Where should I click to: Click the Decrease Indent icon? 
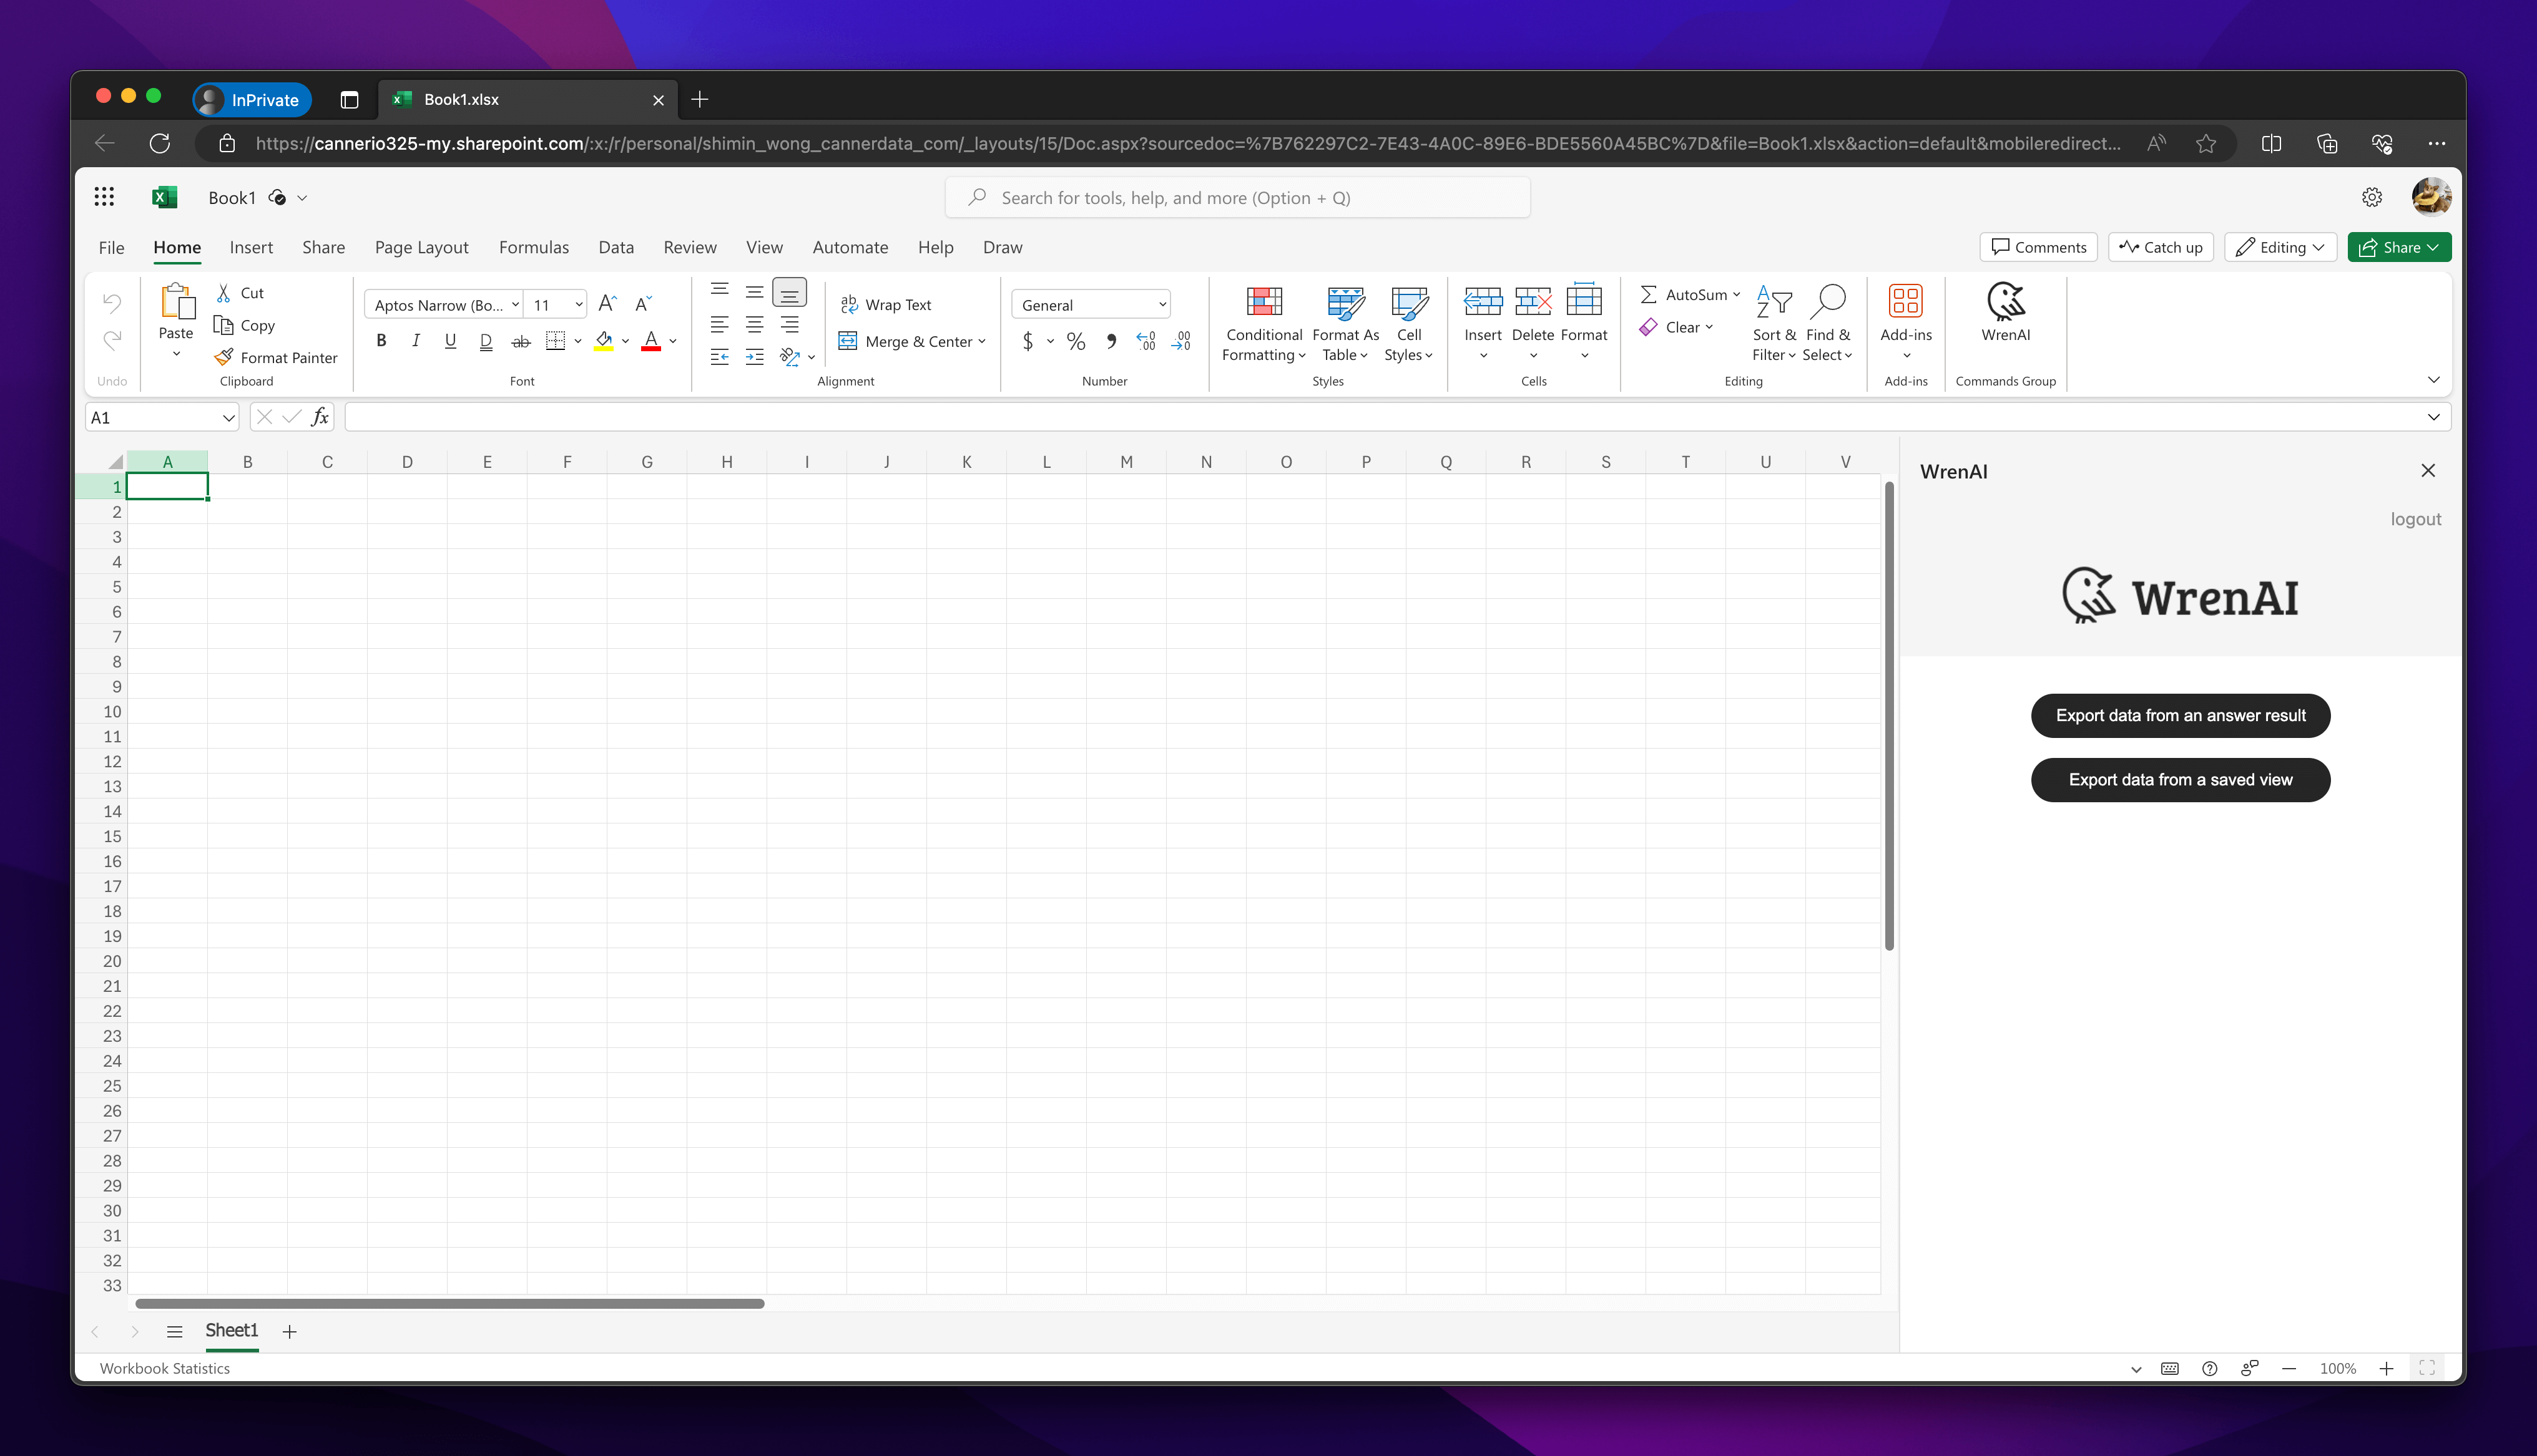(719, 356)
